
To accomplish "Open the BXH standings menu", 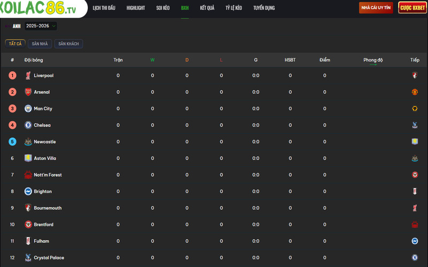I will click(185, 8).
